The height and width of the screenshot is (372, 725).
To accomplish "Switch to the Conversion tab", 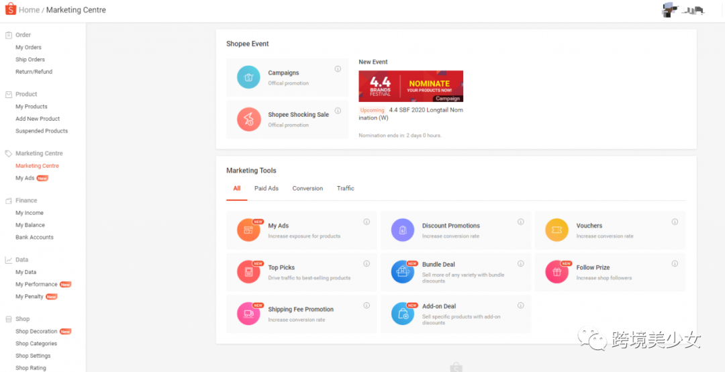I will pyautogui.click(x=307, y=189).
